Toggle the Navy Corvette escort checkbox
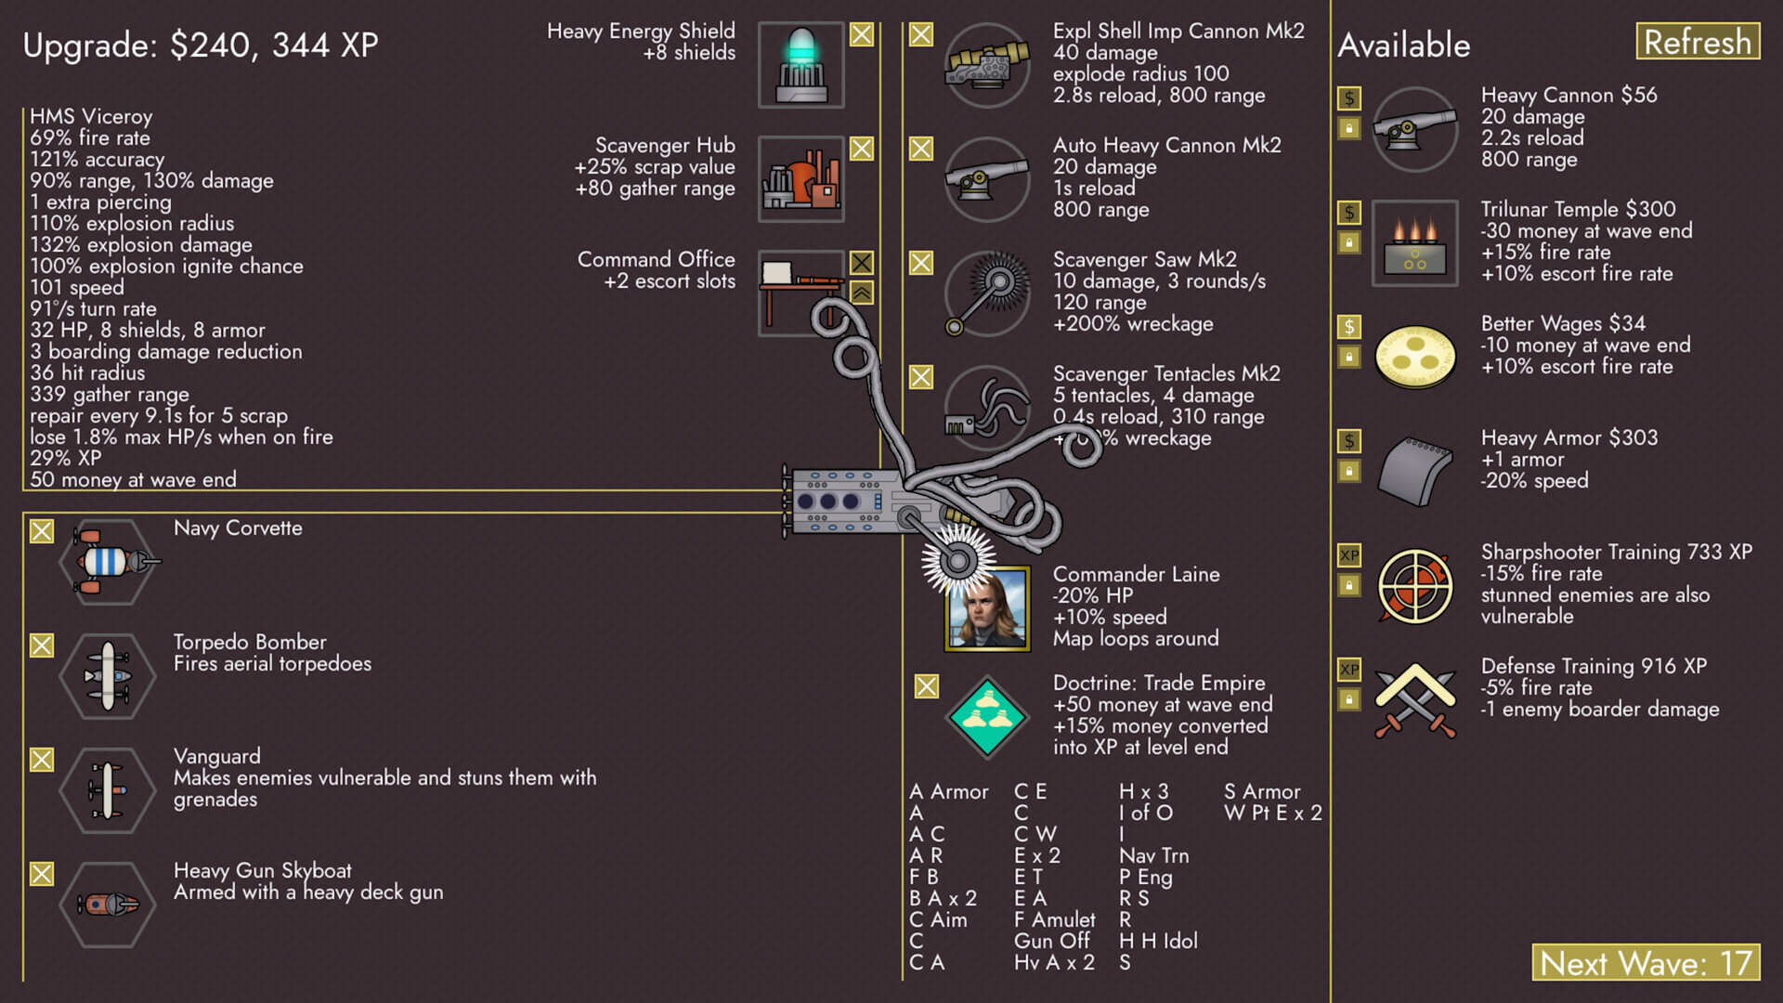The image size is (1783, 1003). point(41,529)
